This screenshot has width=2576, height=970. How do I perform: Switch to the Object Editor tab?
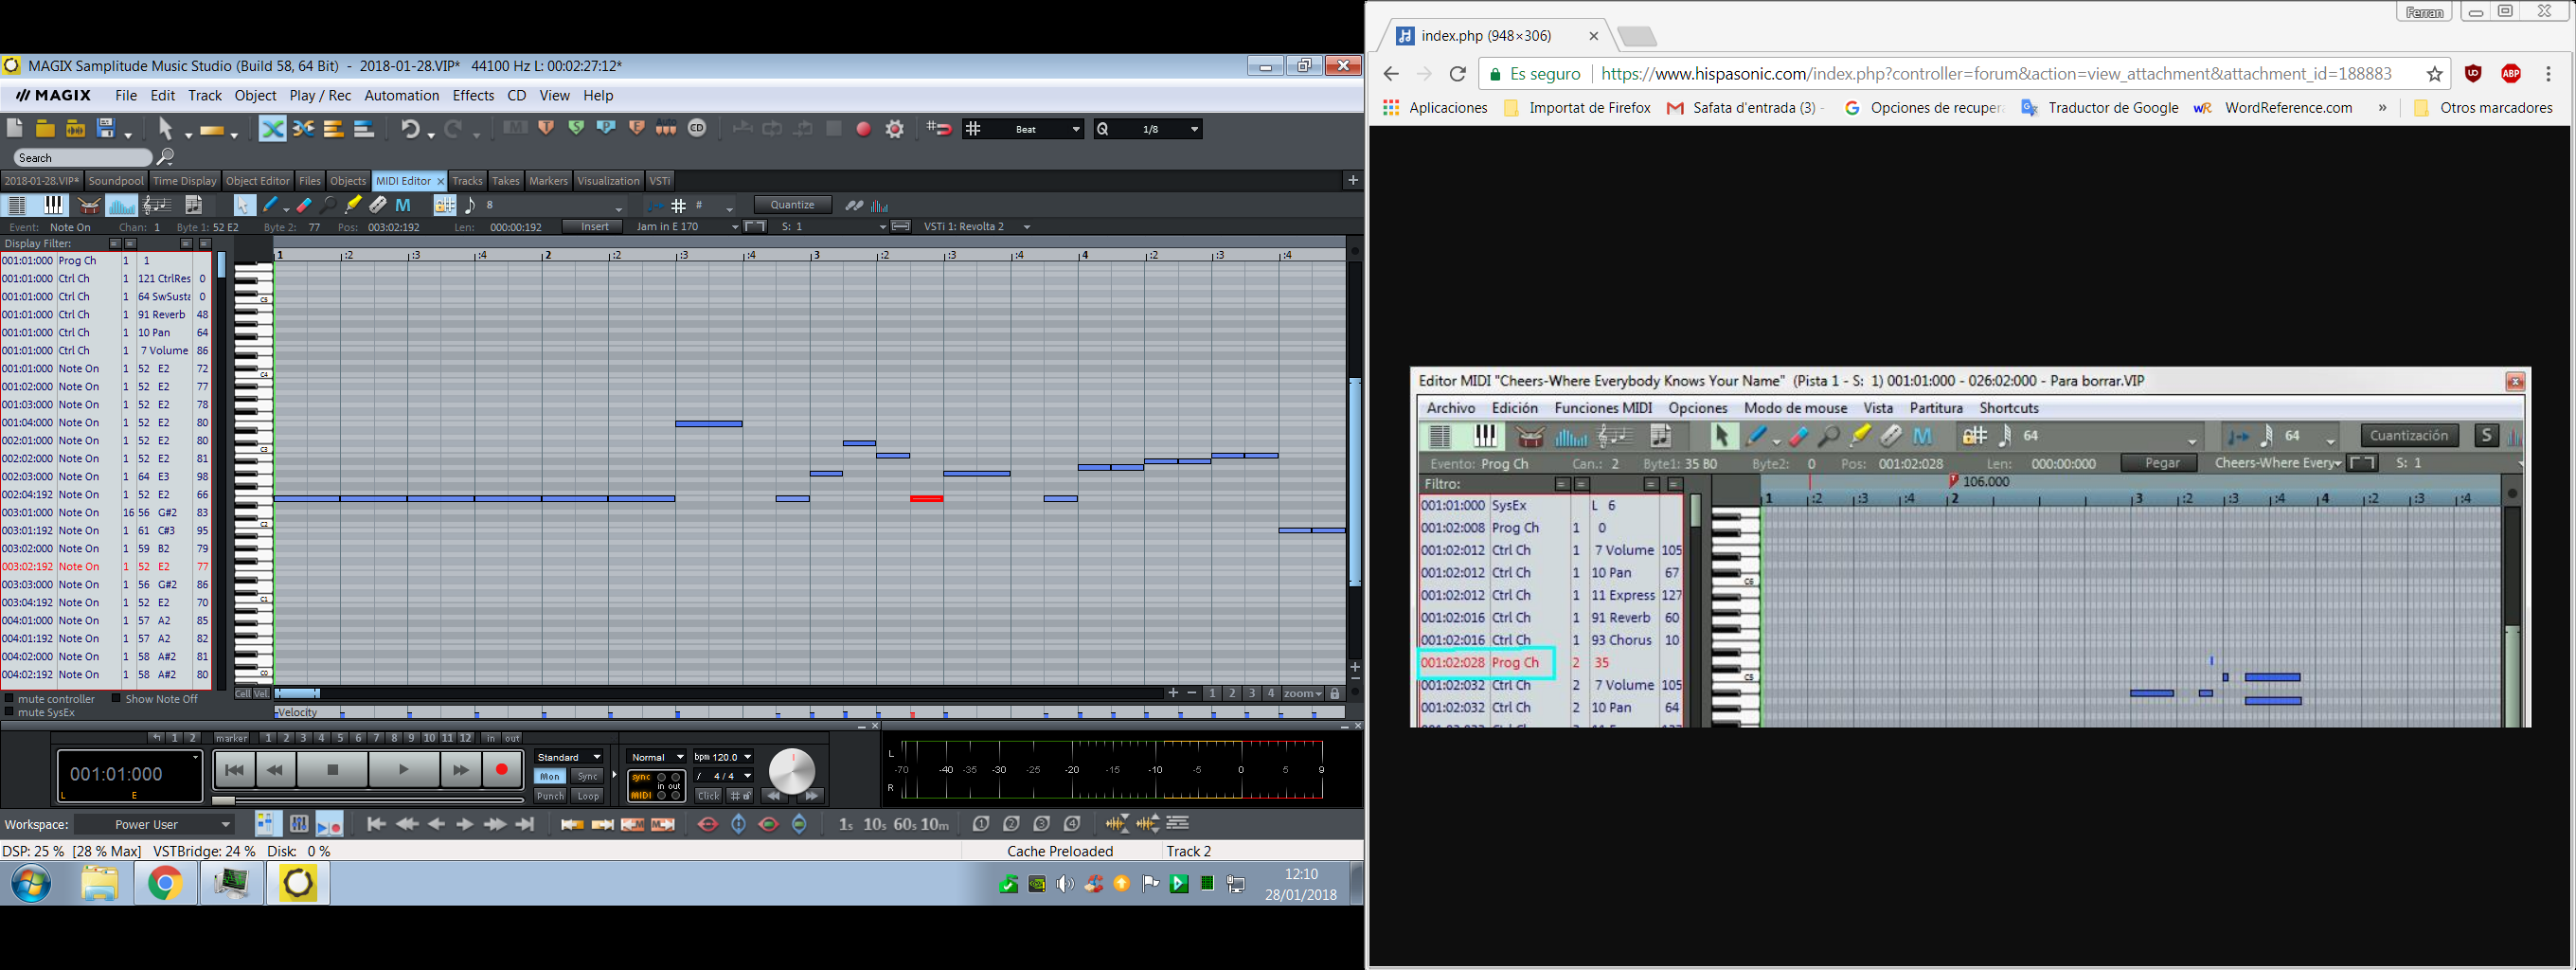pos(257,181)
